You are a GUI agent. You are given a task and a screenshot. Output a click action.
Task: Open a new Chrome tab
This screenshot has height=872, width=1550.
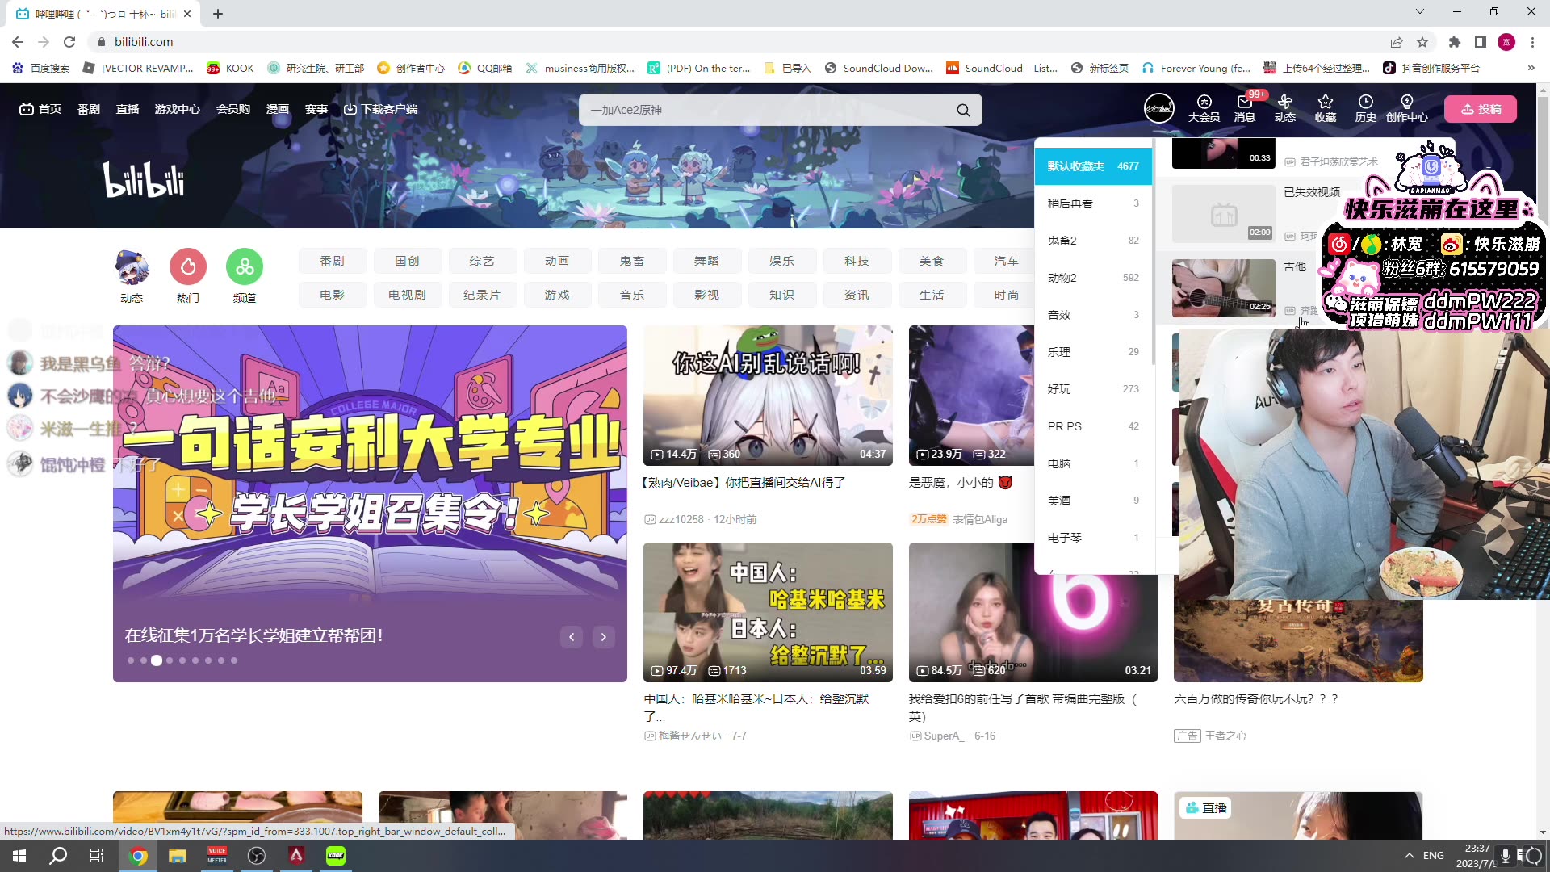pos(218,13)
